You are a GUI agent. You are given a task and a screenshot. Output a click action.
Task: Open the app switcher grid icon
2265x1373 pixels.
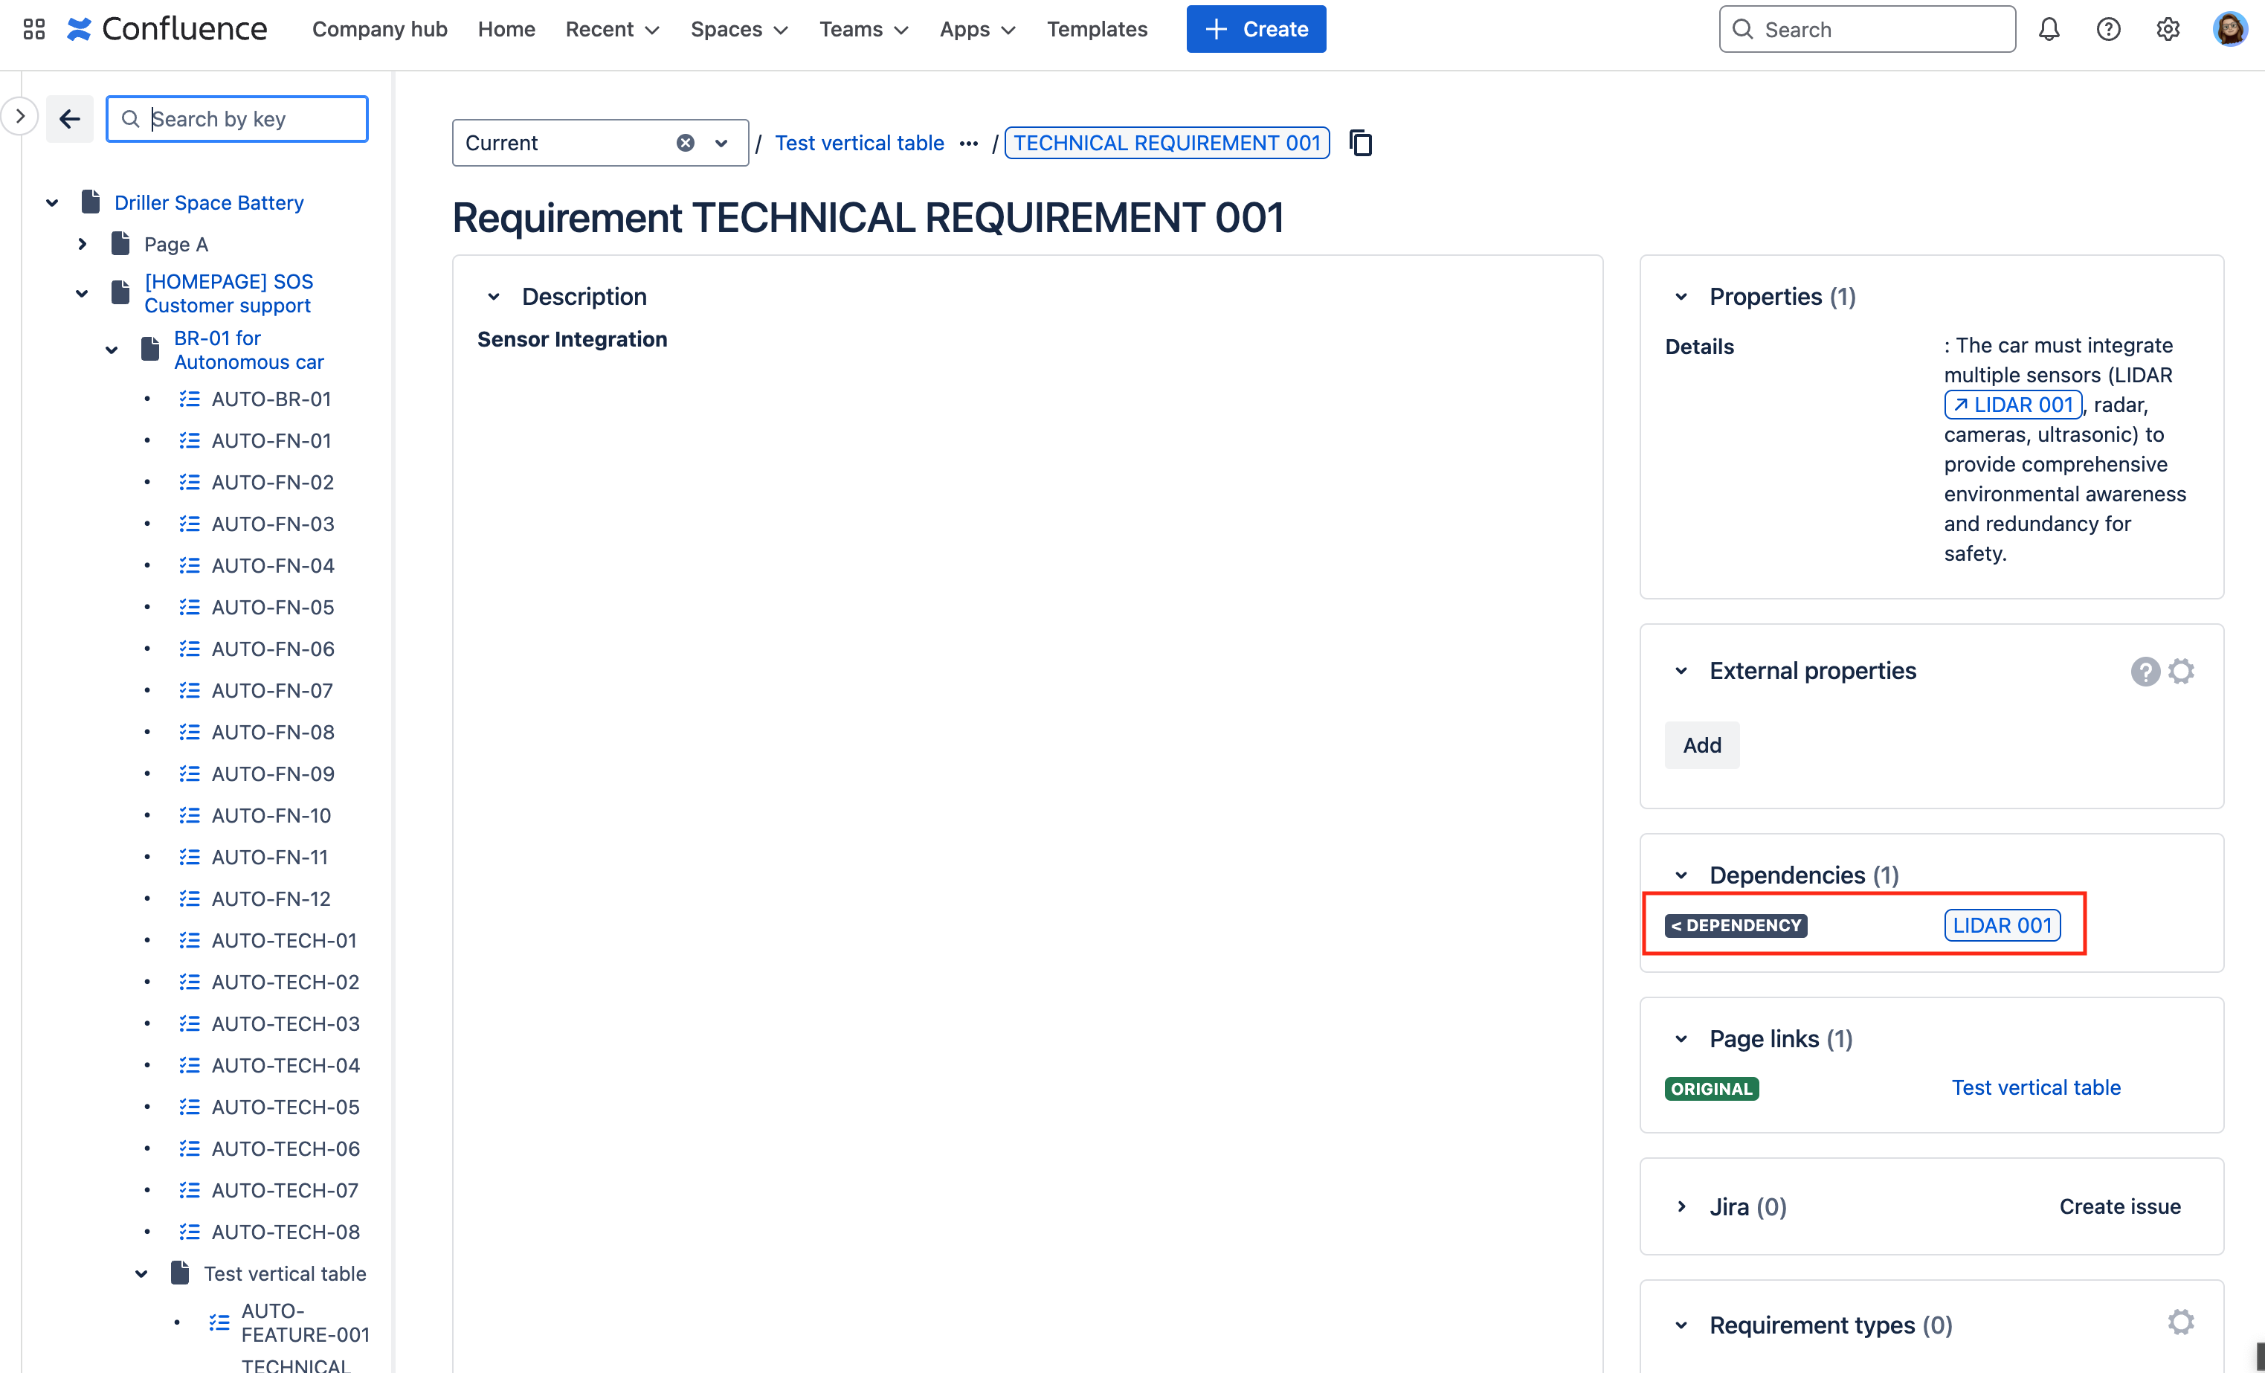click(x=34, y=30)
